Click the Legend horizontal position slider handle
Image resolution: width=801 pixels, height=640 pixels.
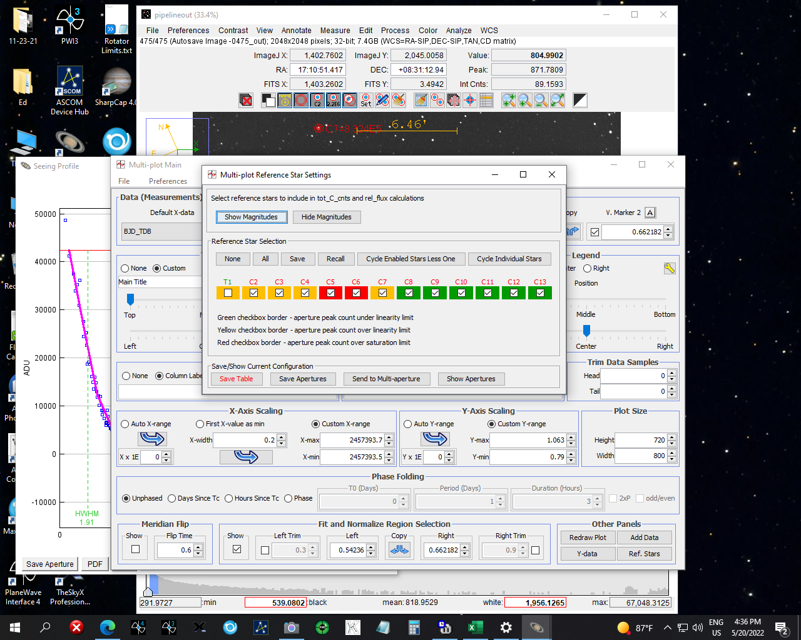pos(586,330)
